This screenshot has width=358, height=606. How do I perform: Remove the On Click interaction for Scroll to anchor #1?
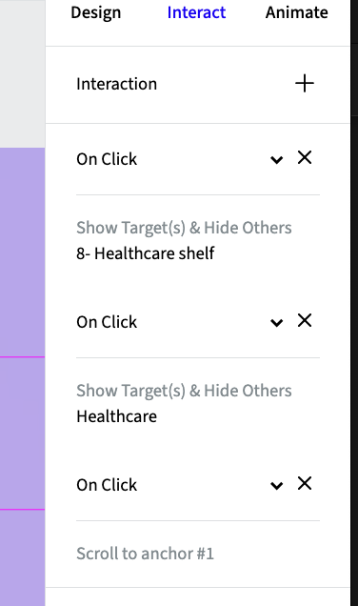pyautogui.click(x=305, y=483)
